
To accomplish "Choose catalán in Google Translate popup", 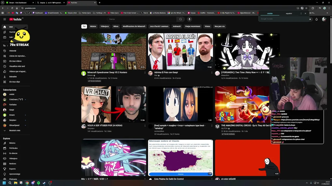I will point(270,13).
